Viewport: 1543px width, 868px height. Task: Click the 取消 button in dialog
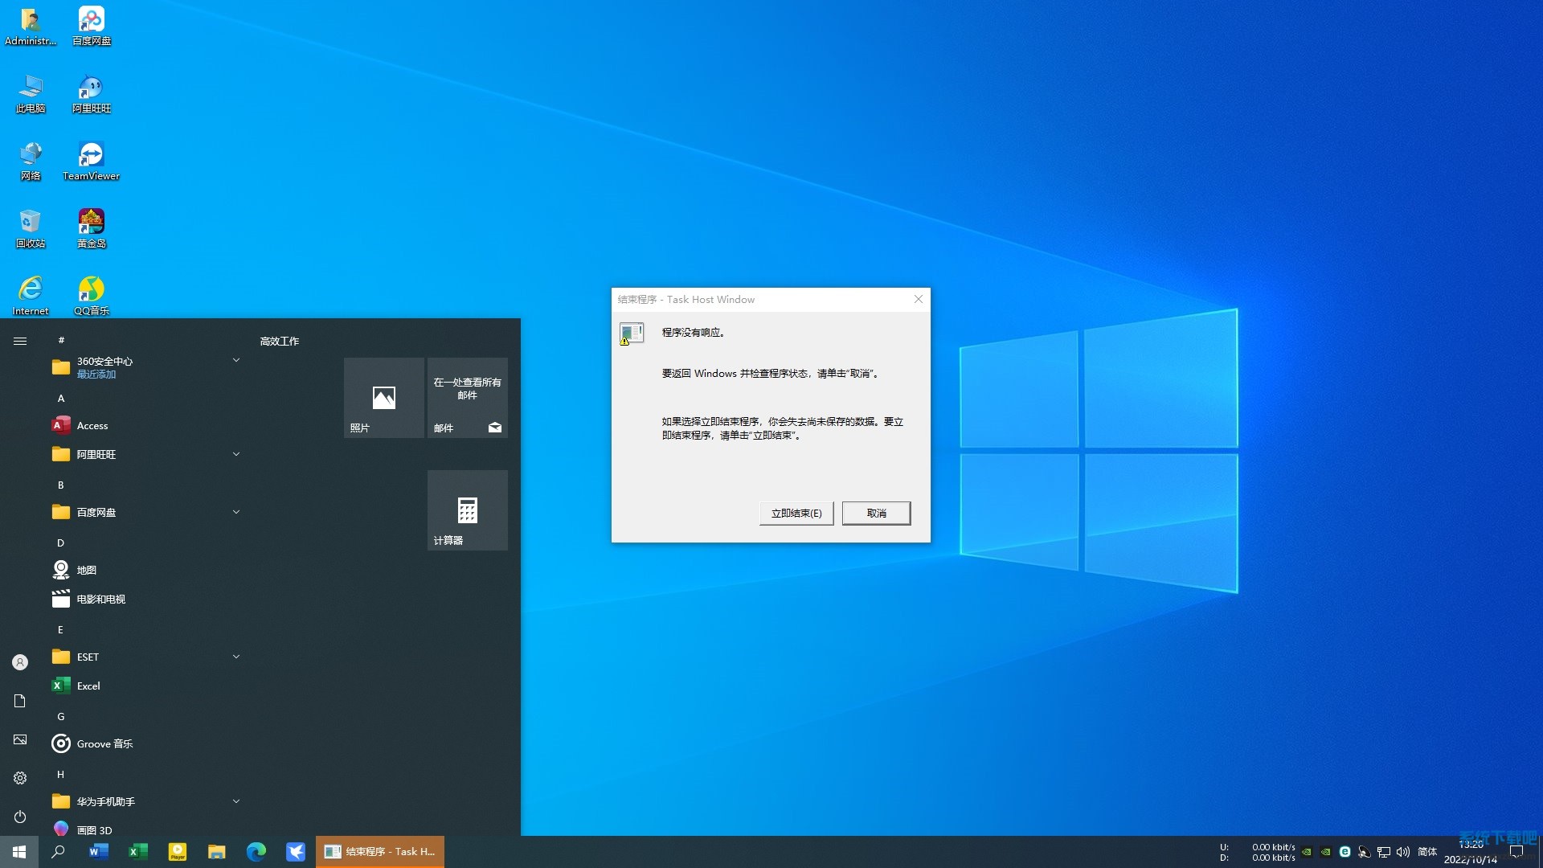(x=876, y=513)
